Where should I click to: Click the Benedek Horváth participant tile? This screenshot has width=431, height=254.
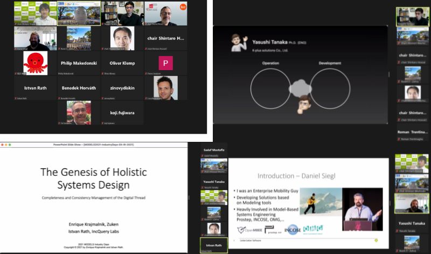pos(79,88)
